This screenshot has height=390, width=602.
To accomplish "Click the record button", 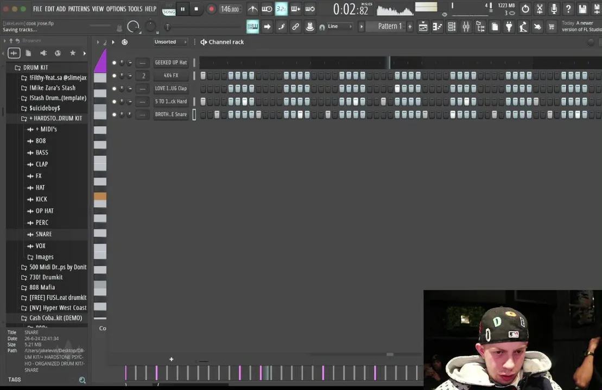I will click(x=211, y=9).
